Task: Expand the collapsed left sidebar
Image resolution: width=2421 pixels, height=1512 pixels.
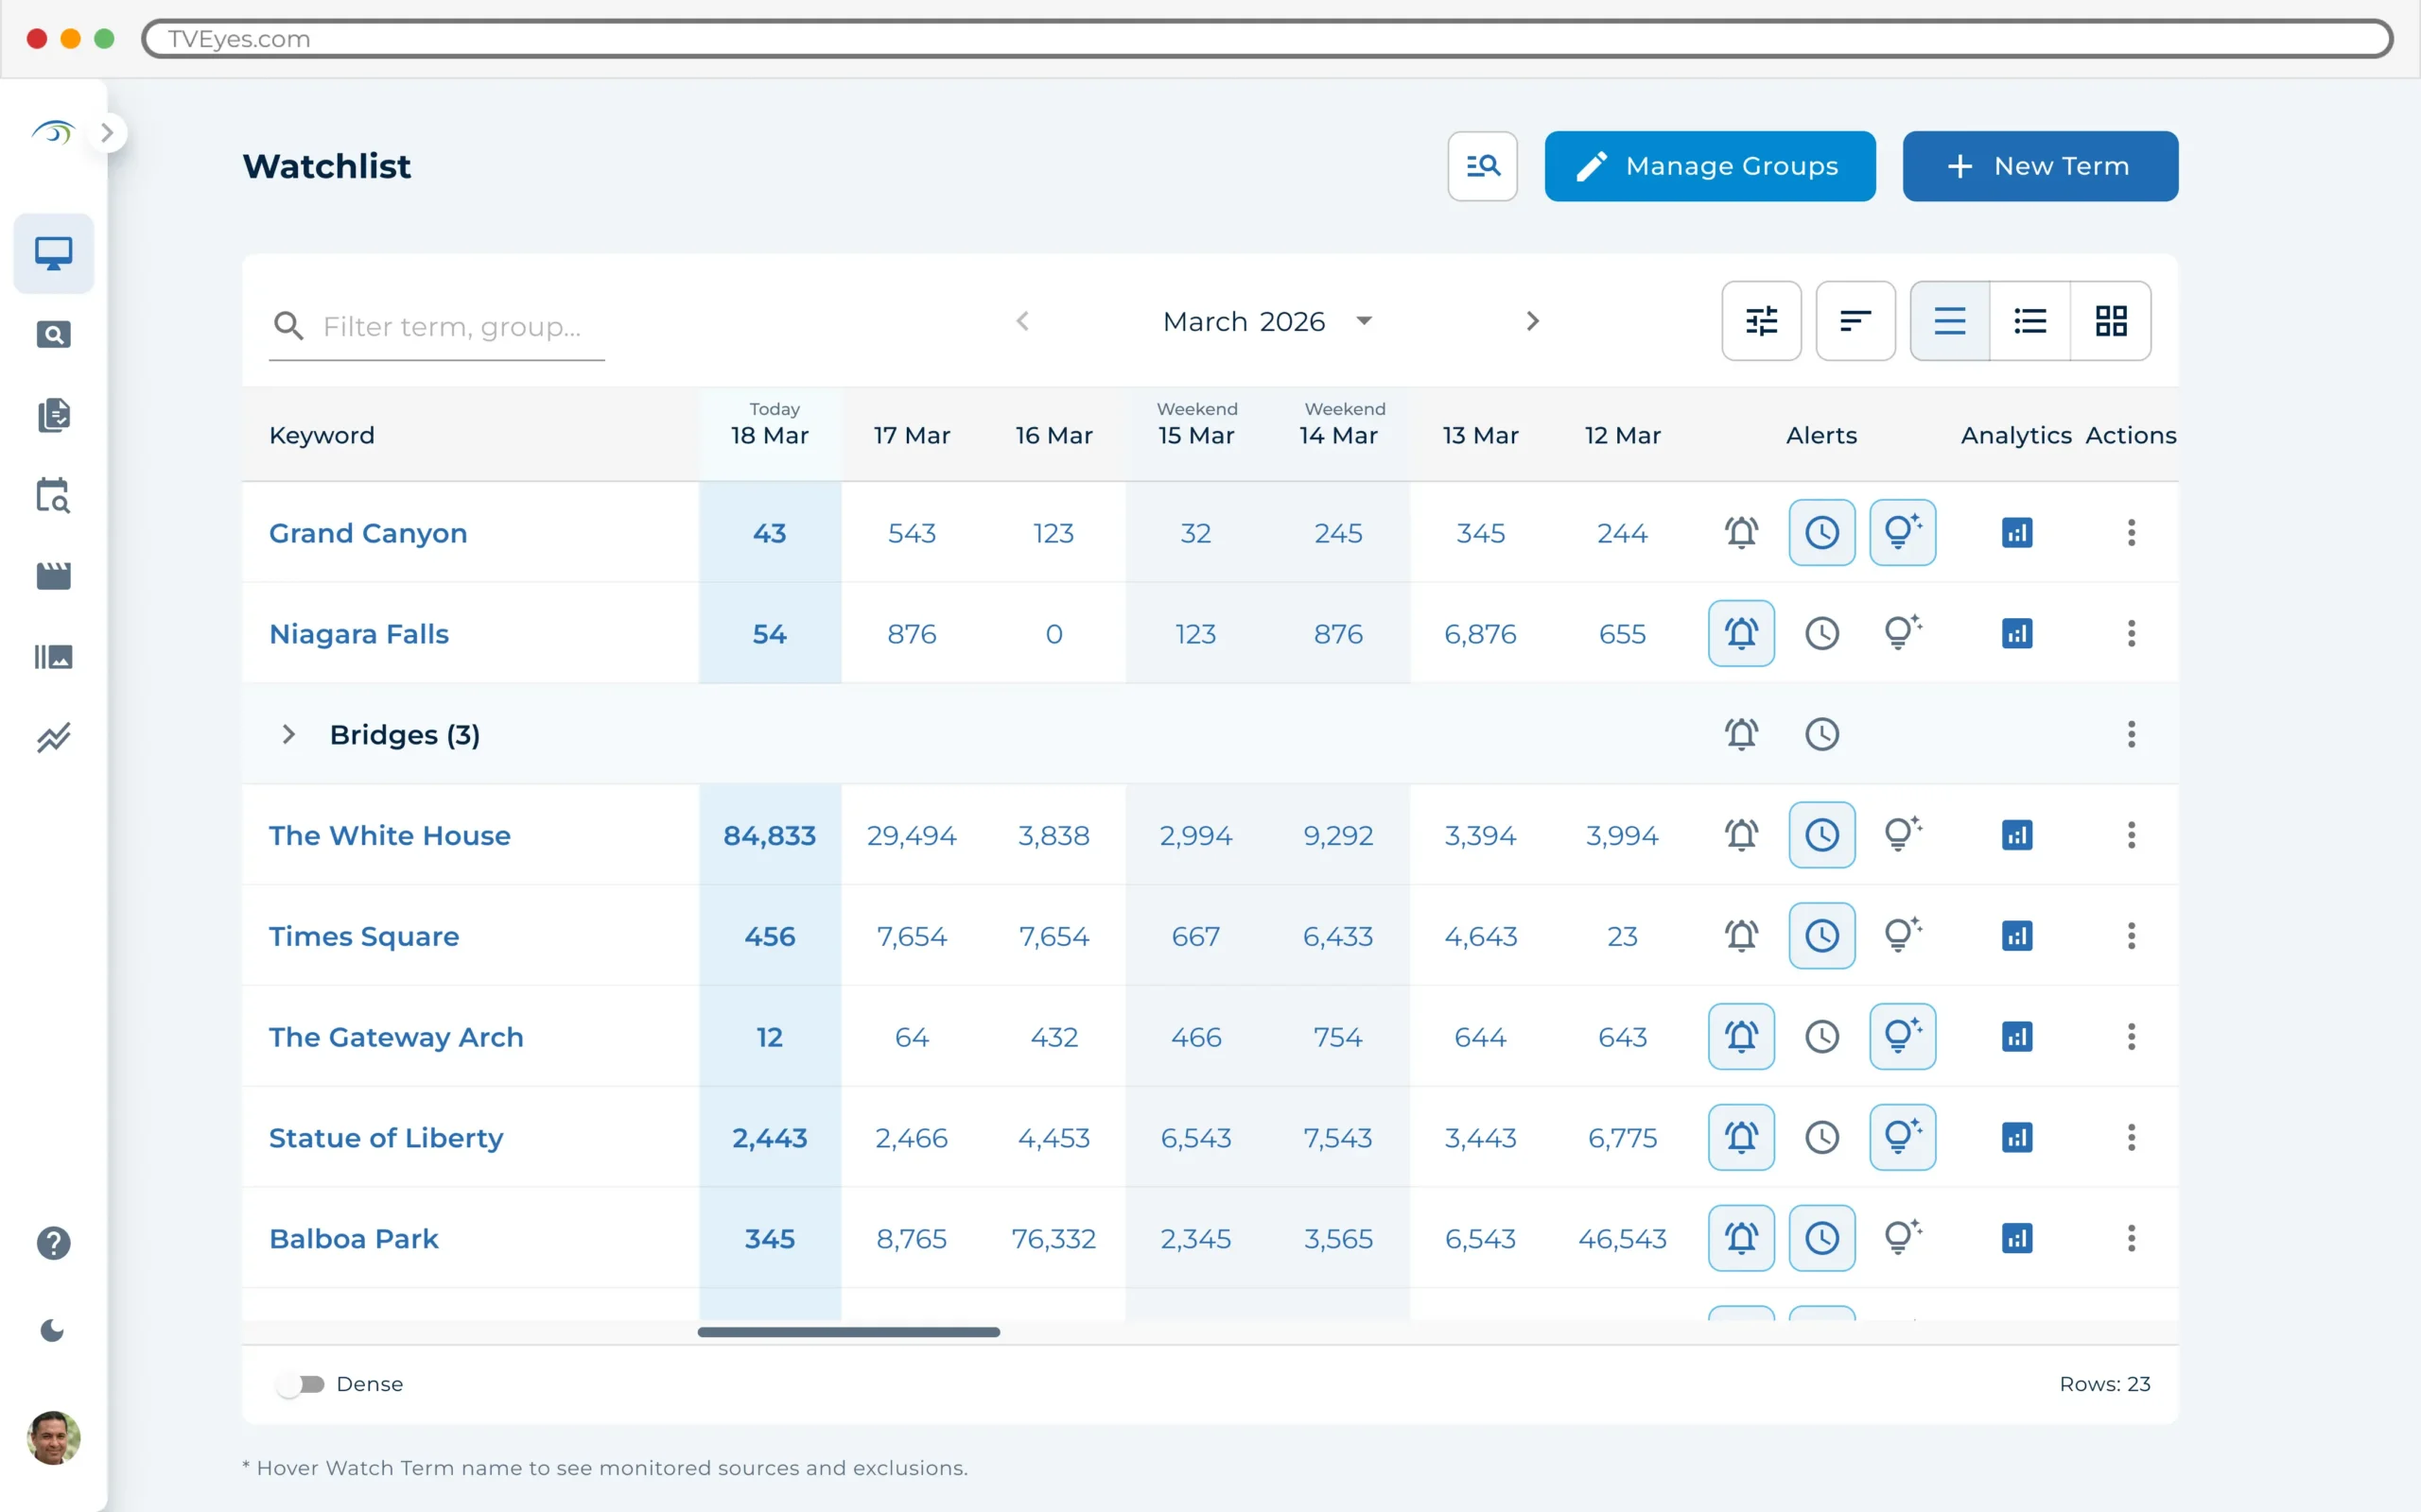Action: 107,131
